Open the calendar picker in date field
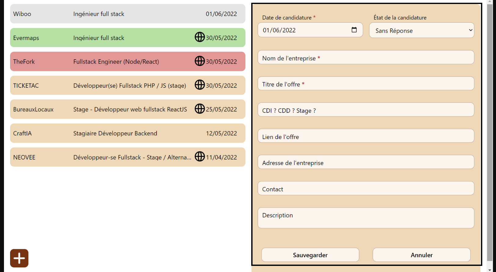 [x=354, y=30]
